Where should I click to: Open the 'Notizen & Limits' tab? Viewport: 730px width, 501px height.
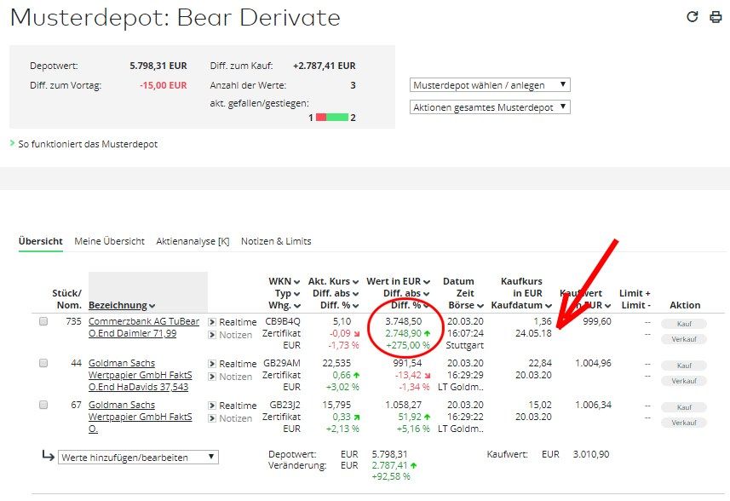point(276,241)
